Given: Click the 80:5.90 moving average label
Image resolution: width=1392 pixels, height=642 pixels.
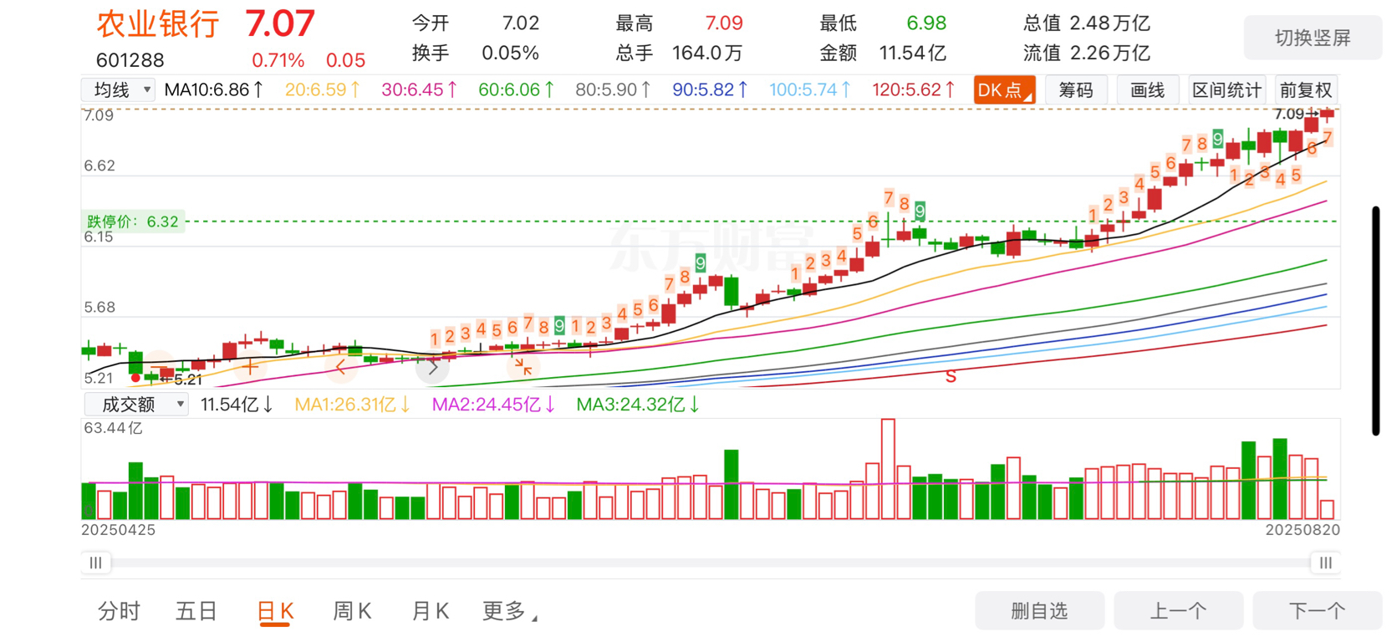Looking at the screenshot, I should 614,89.
